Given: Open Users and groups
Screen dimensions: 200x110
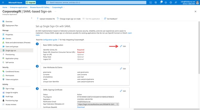Looking at the screenshot, I should (x=12, y=47).
